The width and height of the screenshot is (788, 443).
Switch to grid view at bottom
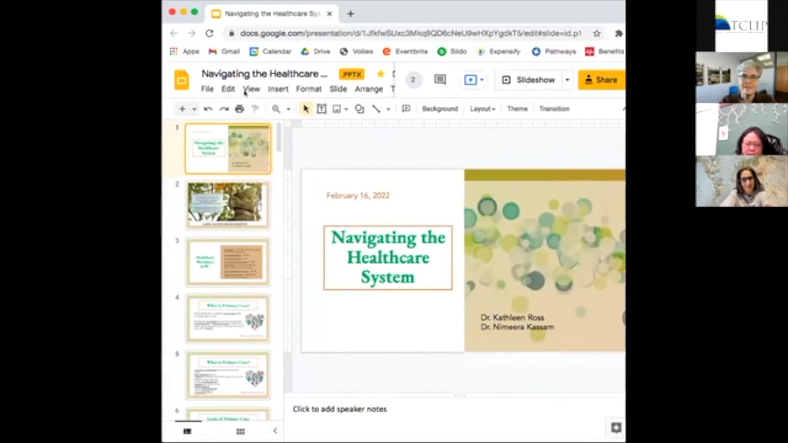(241, 432)
